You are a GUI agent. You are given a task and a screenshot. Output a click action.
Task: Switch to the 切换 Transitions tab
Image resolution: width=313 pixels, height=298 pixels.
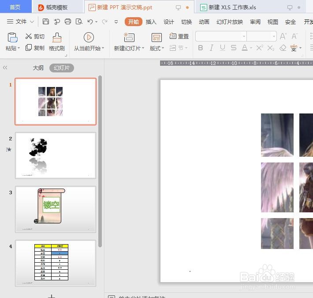point(186,22)
